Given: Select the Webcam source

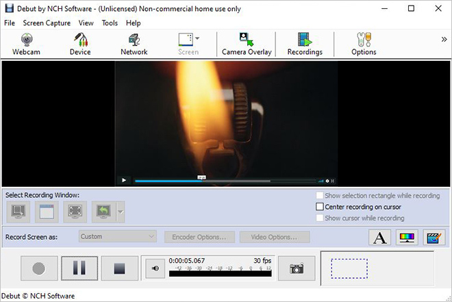Looking at the screenshot, I should (x=26, y=44).
